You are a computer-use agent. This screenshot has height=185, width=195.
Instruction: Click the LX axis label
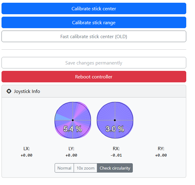tap(27, 149)
